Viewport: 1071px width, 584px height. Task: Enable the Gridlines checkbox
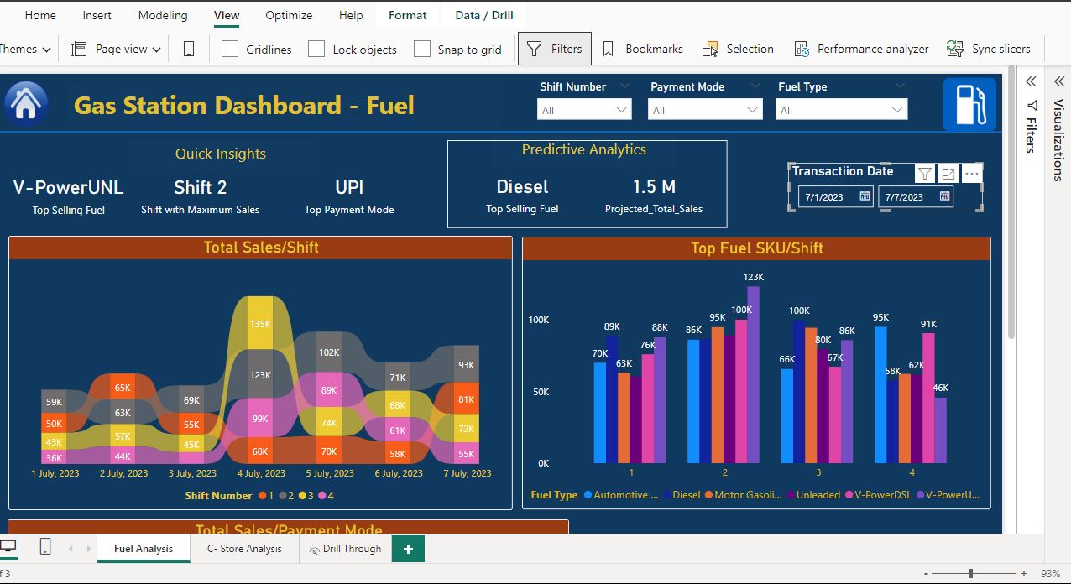tap(230, 50)
